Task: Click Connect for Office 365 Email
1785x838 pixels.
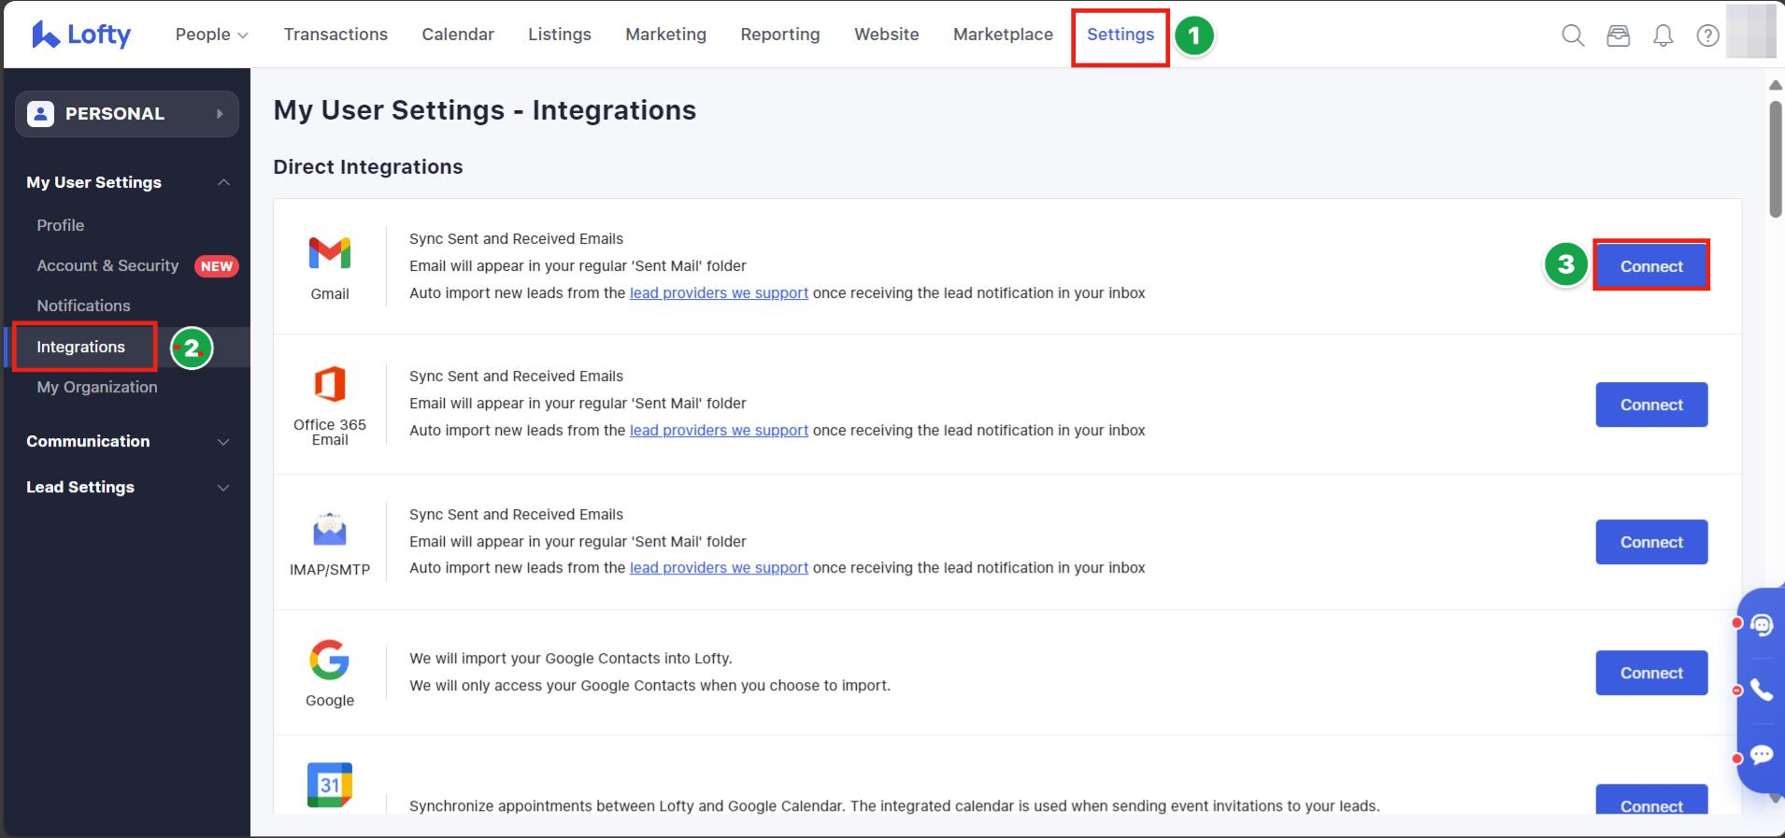Action: coord(1651,405)
